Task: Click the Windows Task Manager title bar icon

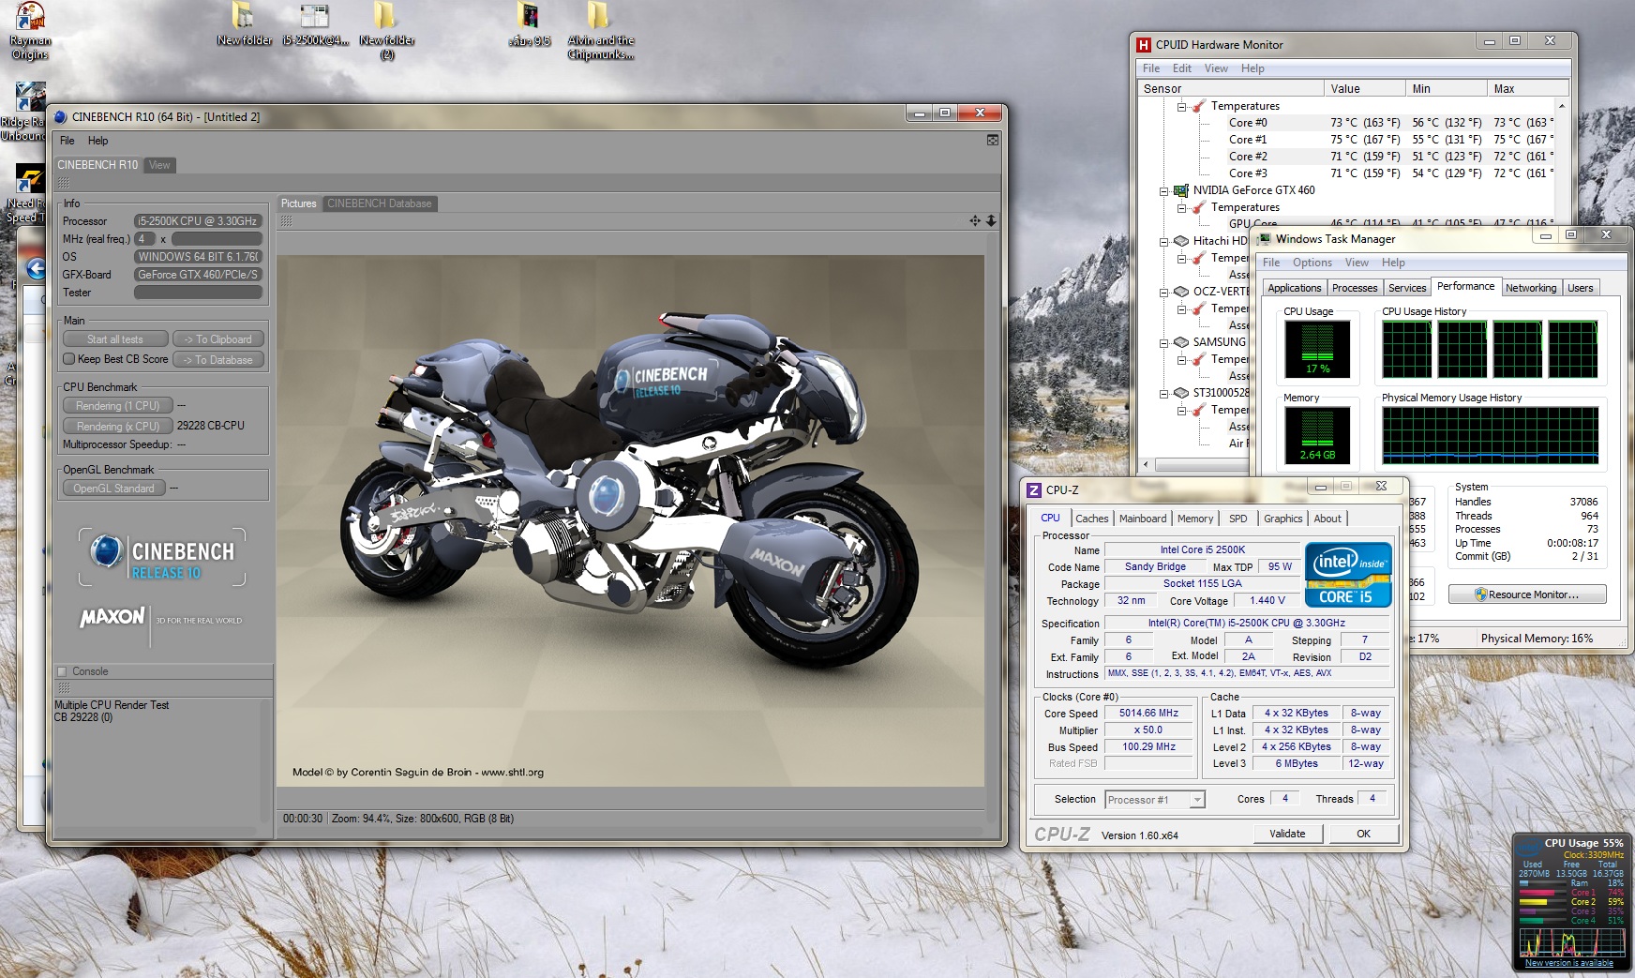Action: pos(1264,239)
